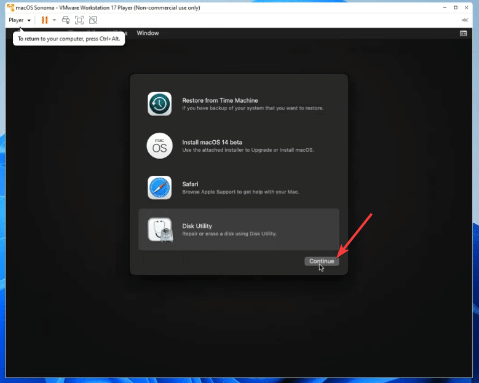
Task: Pause the virtual machine with orange button
Action: pyautogui.click(x=45, y=20)
